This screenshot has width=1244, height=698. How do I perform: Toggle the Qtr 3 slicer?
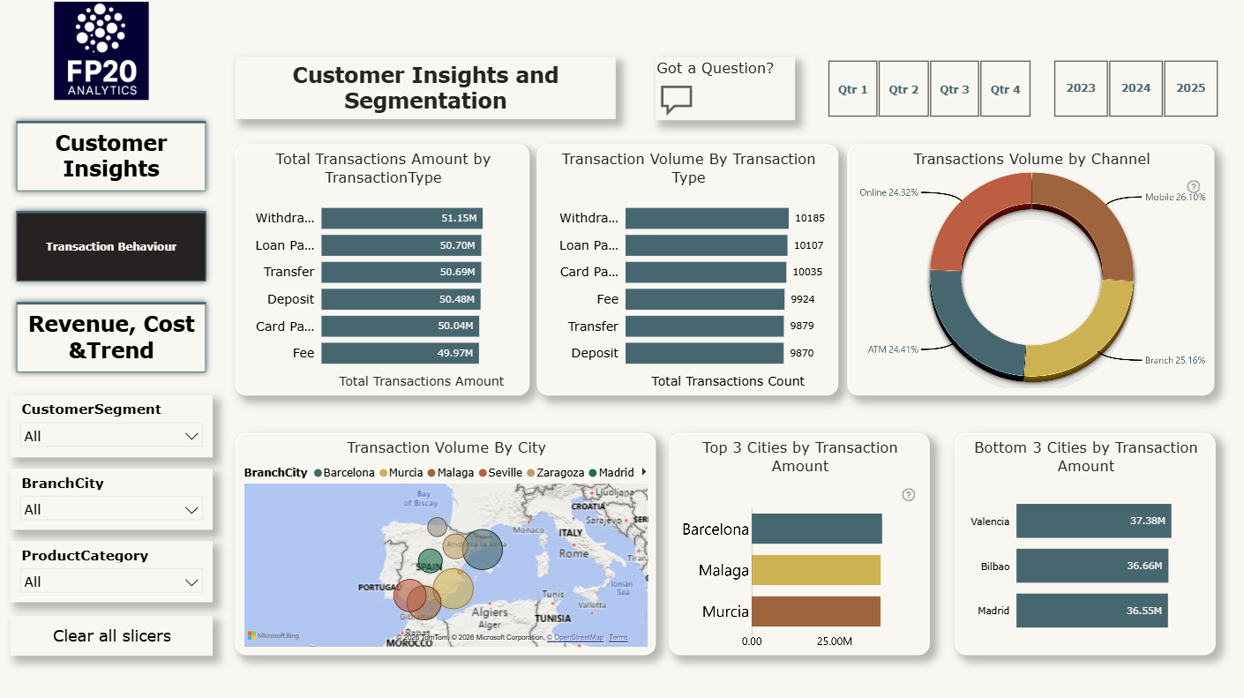955,89
